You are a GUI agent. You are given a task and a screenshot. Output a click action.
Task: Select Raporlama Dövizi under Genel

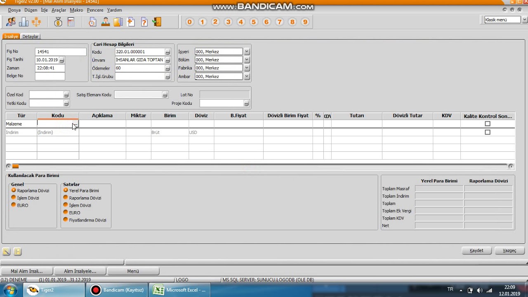pos(14,190)
